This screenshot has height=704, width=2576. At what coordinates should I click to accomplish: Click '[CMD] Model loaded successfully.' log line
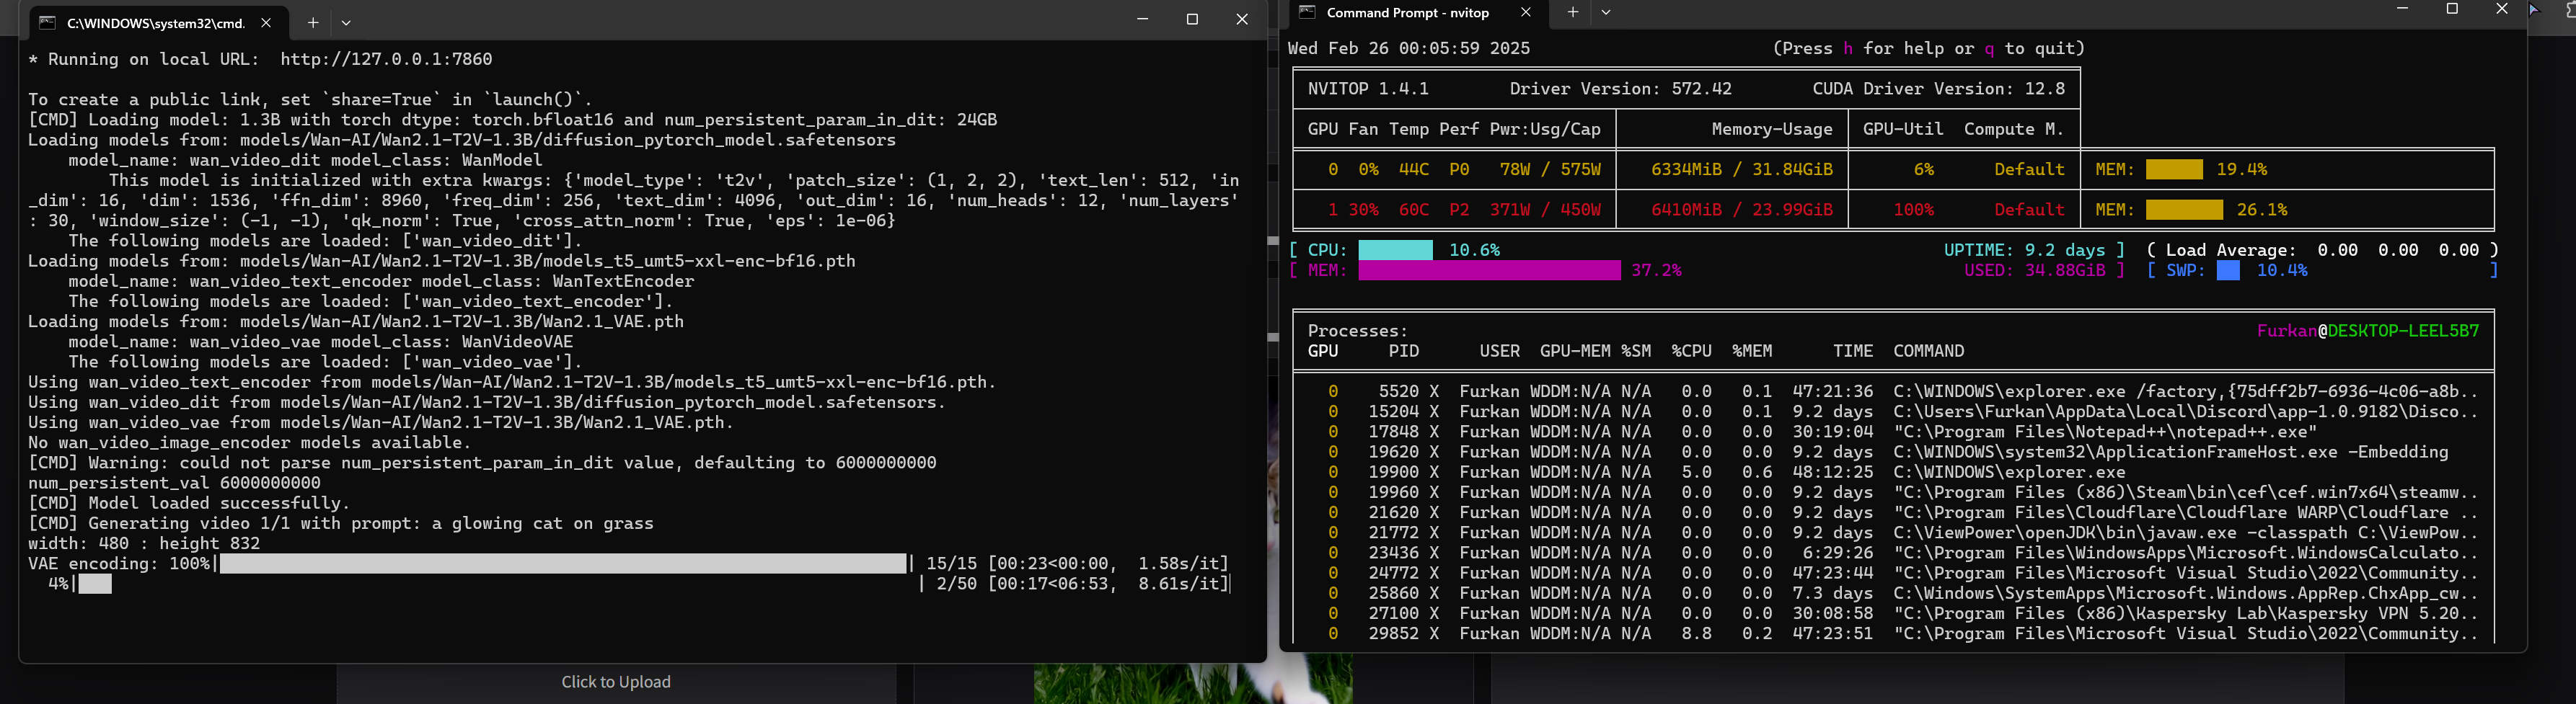(x=189, y=503)
